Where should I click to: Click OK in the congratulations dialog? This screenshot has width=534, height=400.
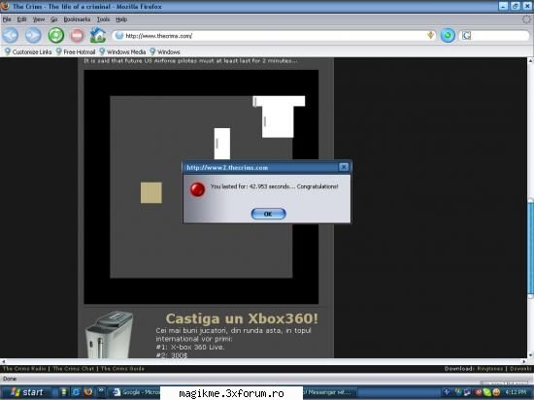(268, 214)
